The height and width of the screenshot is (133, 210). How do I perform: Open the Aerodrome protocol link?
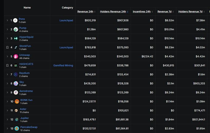(26, 91)
